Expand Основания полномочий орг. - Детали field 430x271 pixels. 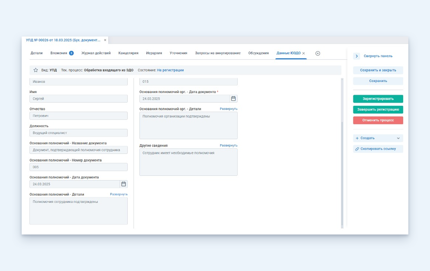click(228, 109)
